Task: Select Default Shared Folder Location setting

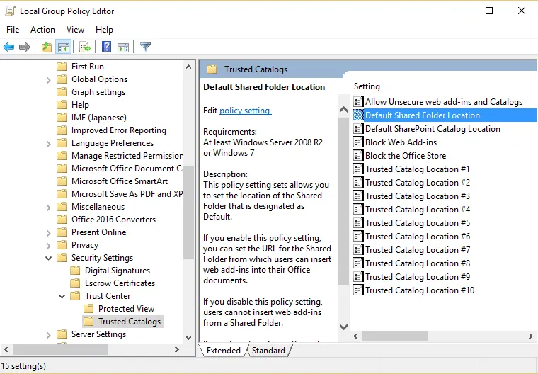Action: click(x=444, y=115)
